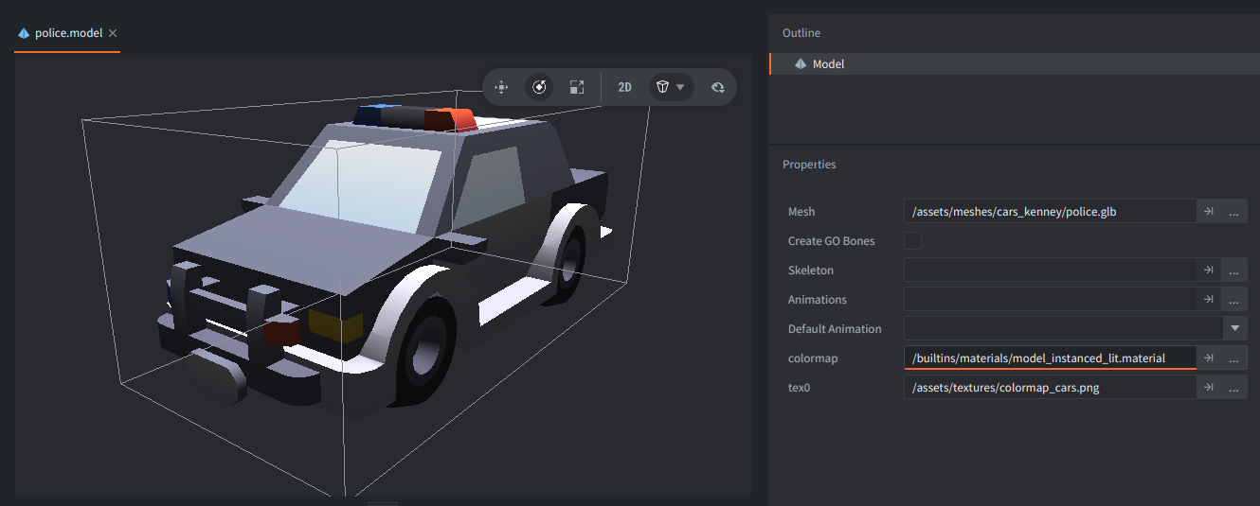Browse for Mesh file with ellipsis button
This screenshot has width=1260, height=506.
pyautogui.click(x=1234, y=212)
